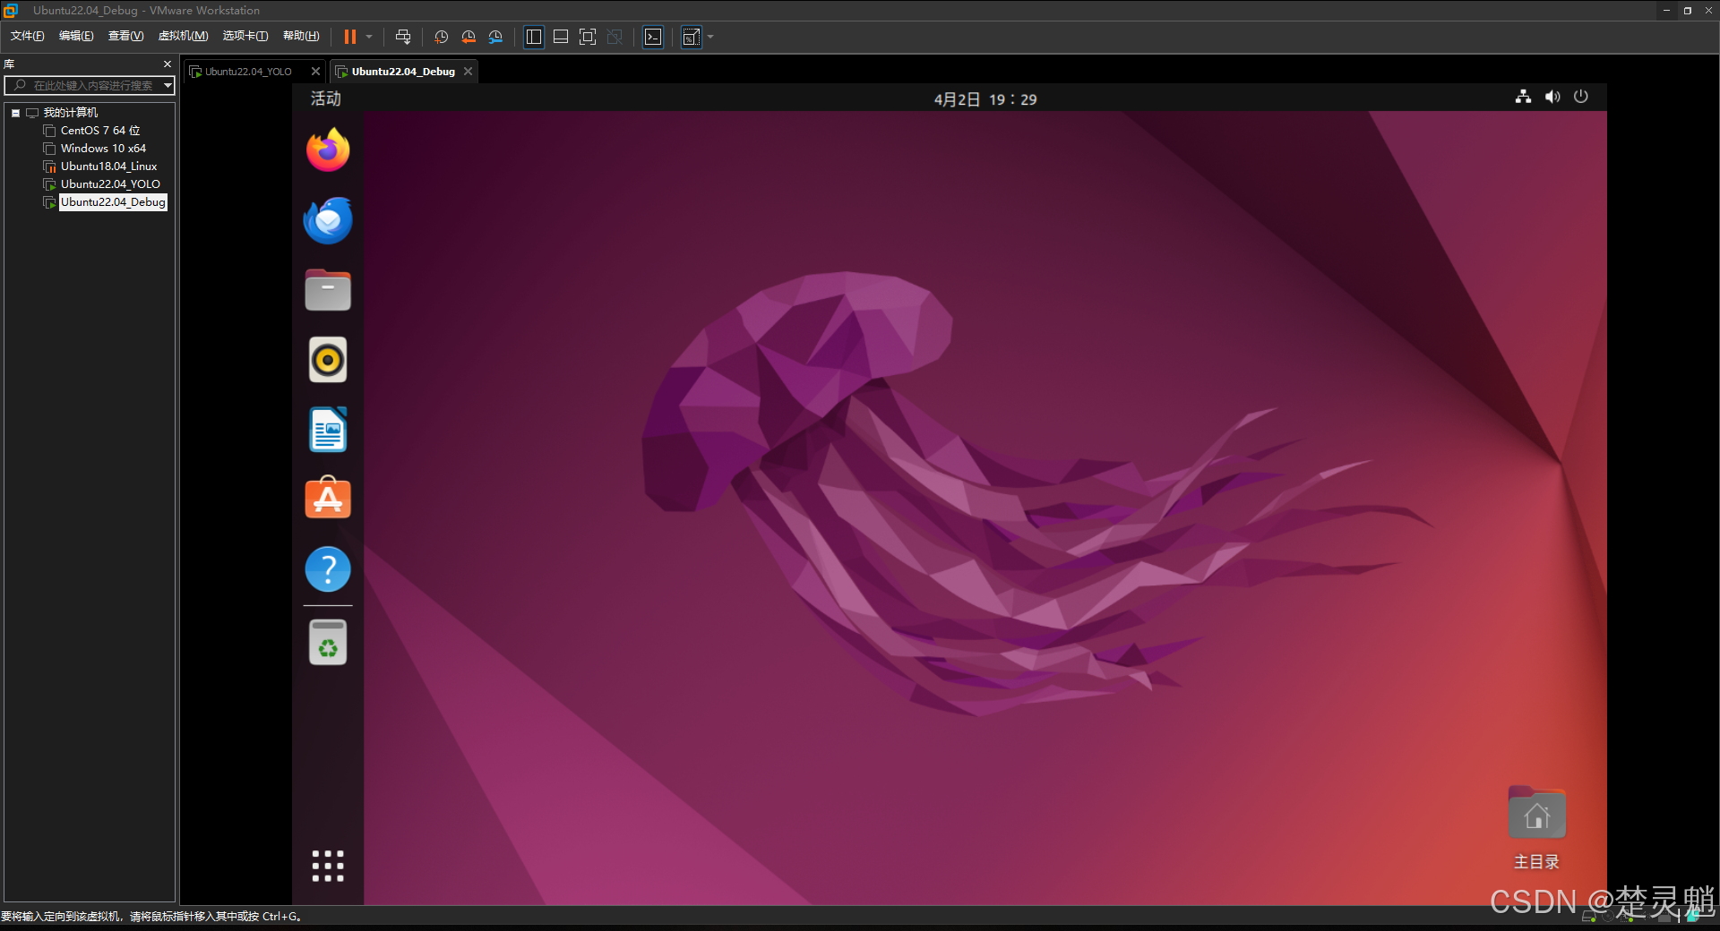Launch Rhythmbox from the dock
The height and width of the screenshot is (931, 1720).
pyautogui.click(x=328, y=360)
